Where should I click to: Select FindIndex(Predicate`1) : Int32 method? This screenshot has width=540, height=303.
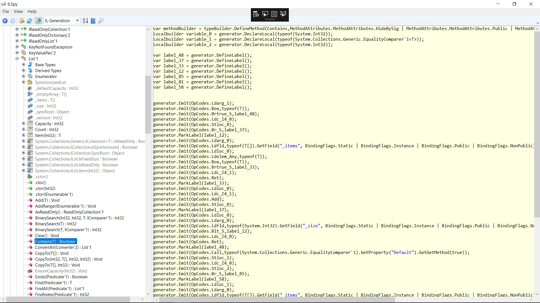tap(62, 294)
